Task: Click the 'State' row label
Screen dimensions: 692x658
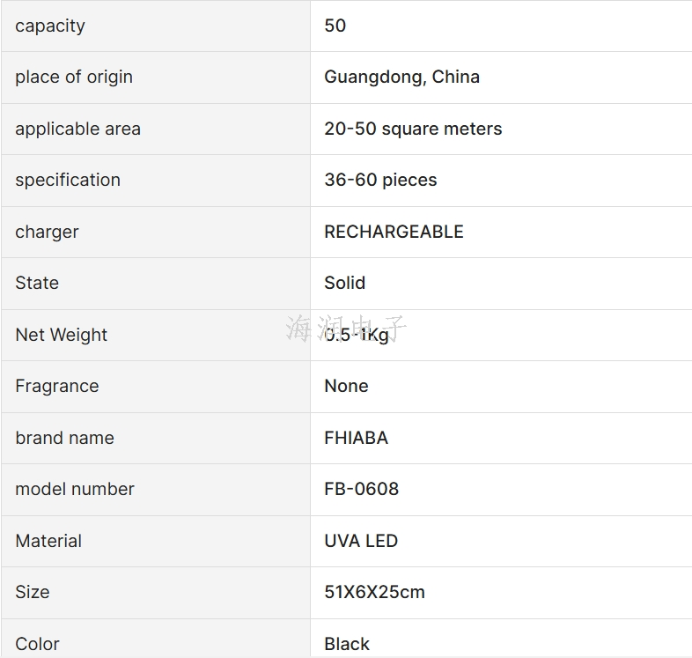Action: pyautogui.click(x=37, y=283)
